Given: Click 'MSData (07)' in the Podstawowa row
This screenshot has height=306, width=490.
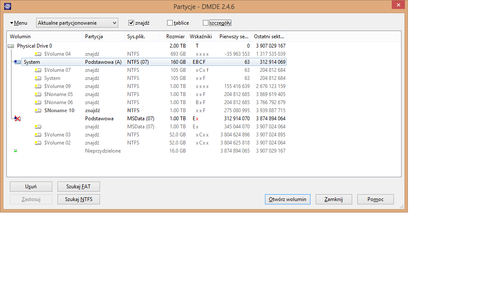Looking at the screenshot, I should tap(141, 119).
